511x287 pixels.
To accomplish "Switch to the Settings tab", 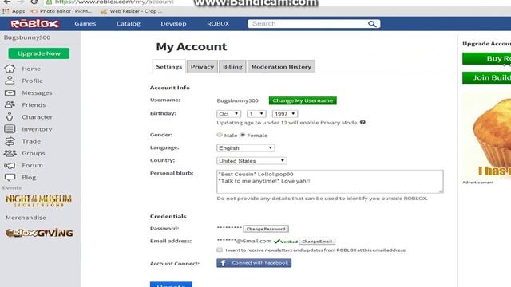I will click(169, 66).
